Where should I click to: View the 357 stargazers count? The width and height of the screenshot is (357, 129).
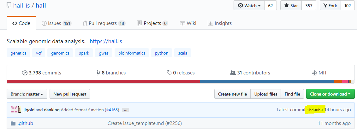(309, 6)
